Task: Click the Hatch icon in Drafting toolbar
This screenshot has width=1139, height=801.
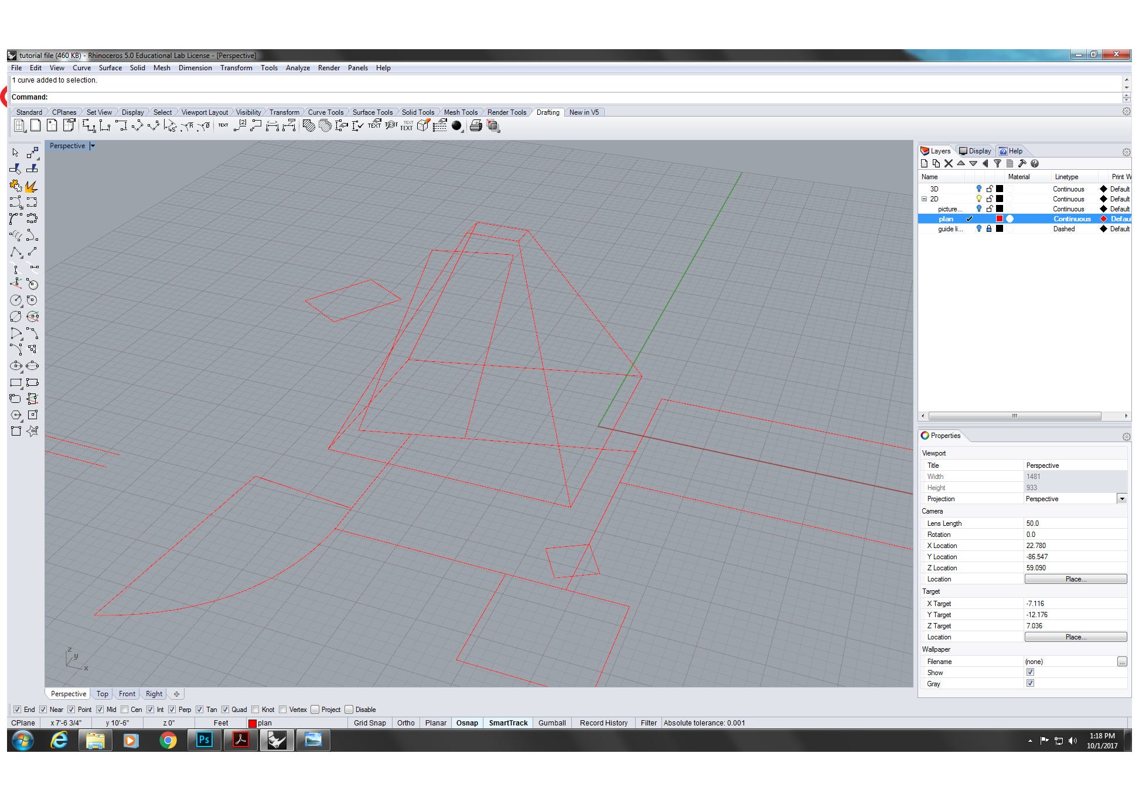Action: (x=309, y=125)
